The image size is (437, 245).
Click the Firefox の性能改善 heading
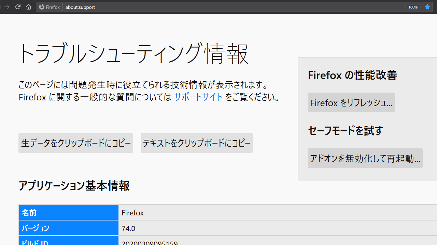[352, 75]
